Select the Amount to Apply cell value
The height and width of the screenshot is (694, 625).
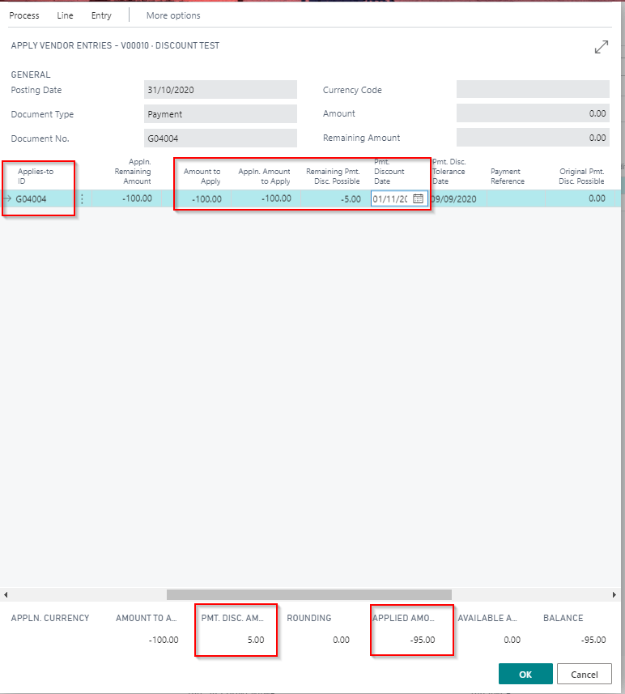pyautogui.click(x=206, y=198)
